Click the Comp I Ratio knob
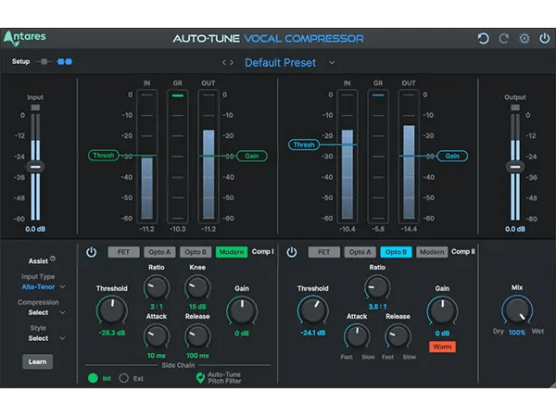Viewport: 556px width, 417px height. tap(157, 287)
